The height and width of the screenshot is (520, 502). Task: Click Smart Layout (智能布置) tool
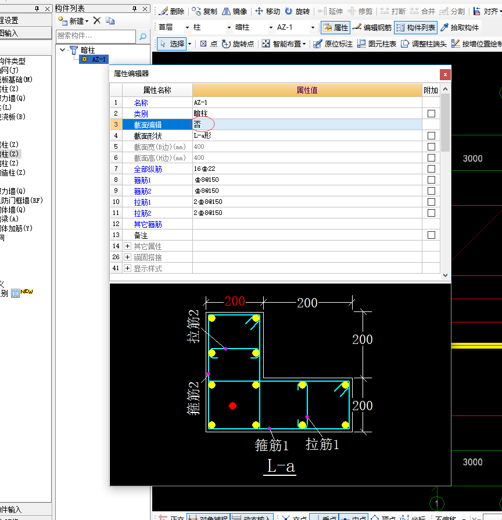coord(284,44)
